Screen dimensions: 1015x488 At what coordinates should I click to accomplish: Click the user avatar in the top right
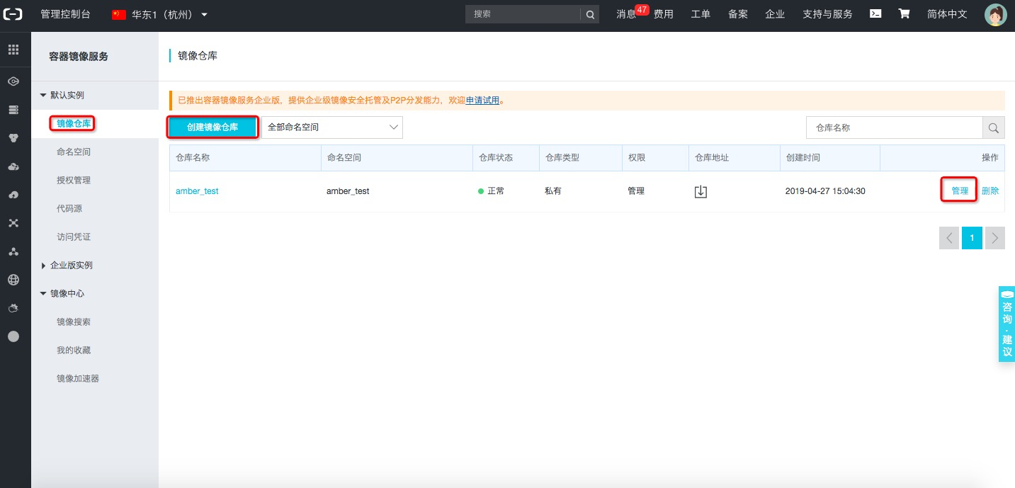pos(995,13)
